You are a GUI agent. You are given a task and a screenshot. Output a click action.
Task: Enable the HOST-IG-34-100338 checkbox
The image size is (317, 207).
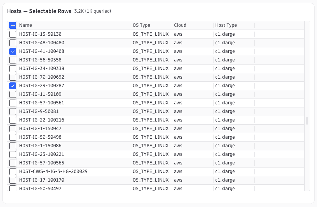[13, 68]
